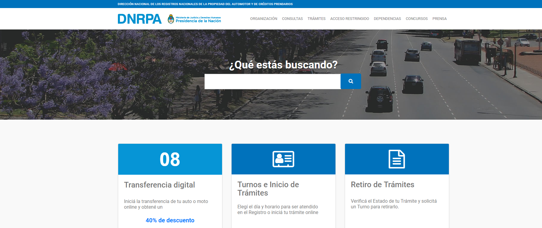Open the Transferencia digital title link
The height and width of the screenshot is (228, 542).
(159, 185)
